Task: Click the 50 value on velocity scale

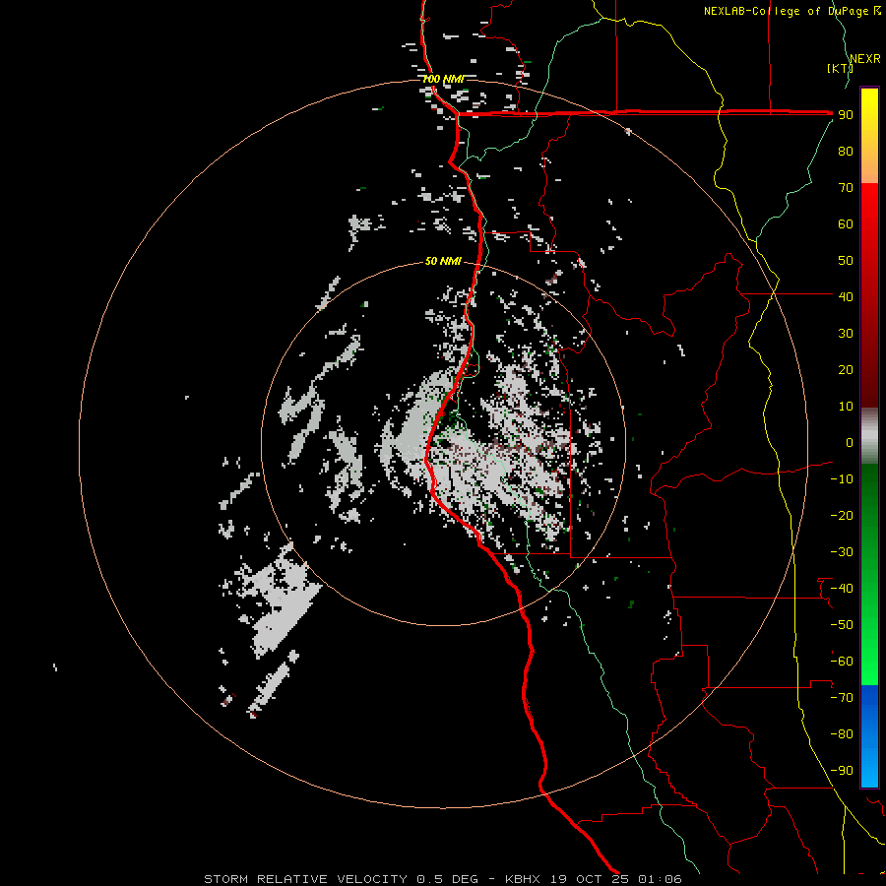Action: [x=846, y=261]
